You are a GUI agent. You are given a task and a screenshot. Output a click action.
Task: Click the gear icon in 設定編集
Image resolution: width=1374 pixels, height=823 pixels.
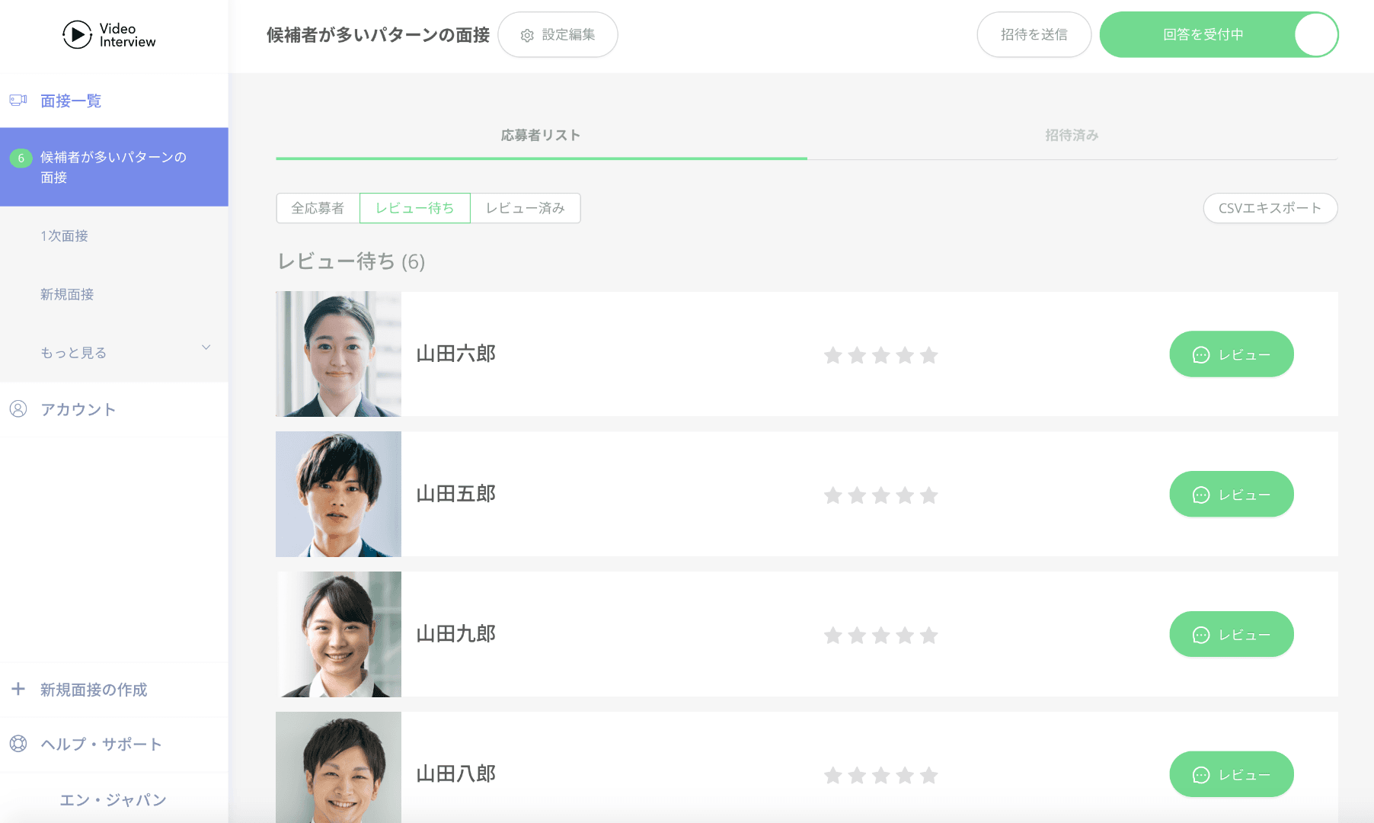coord(527,36)
